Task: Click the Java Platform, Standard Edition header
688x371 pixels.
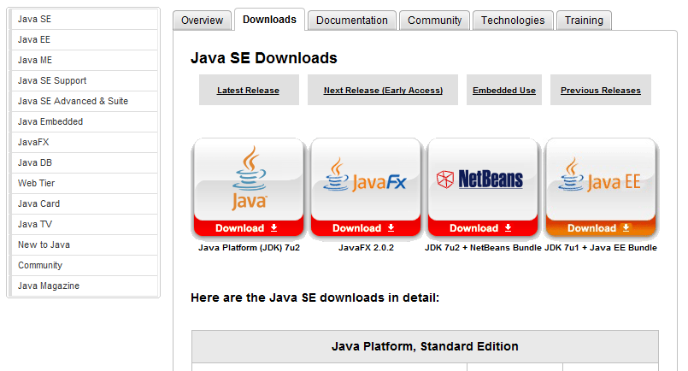Action: pyautogui.click(x=425, y=346)
